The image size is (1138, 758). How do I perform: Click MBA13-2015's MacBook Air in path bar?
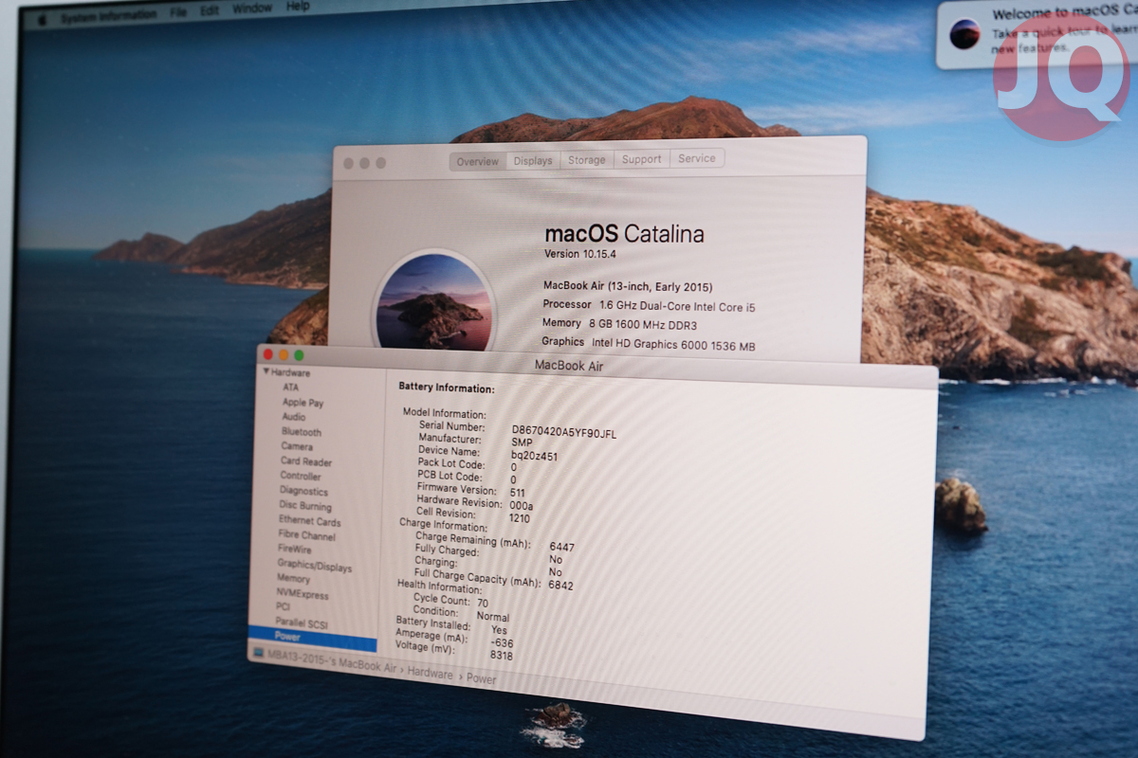pyautogui.click(x=331, y=662)
